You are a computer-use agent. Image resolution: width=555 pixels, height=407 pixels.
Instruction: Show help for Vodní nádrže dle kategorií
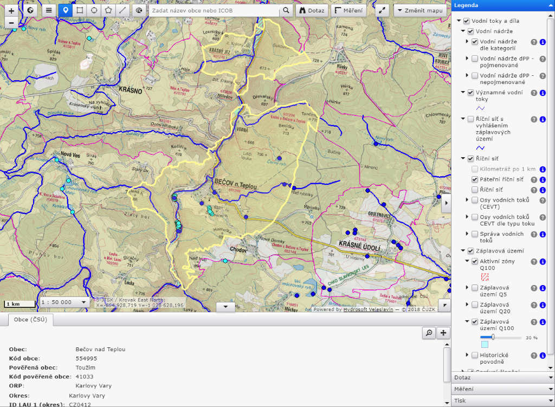point(534,42)
